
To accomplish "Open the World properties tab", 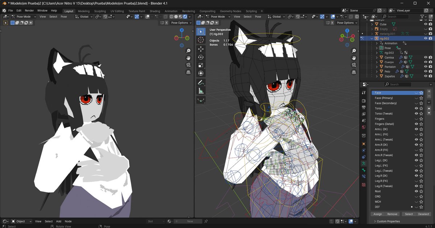I will click(364, 127).
